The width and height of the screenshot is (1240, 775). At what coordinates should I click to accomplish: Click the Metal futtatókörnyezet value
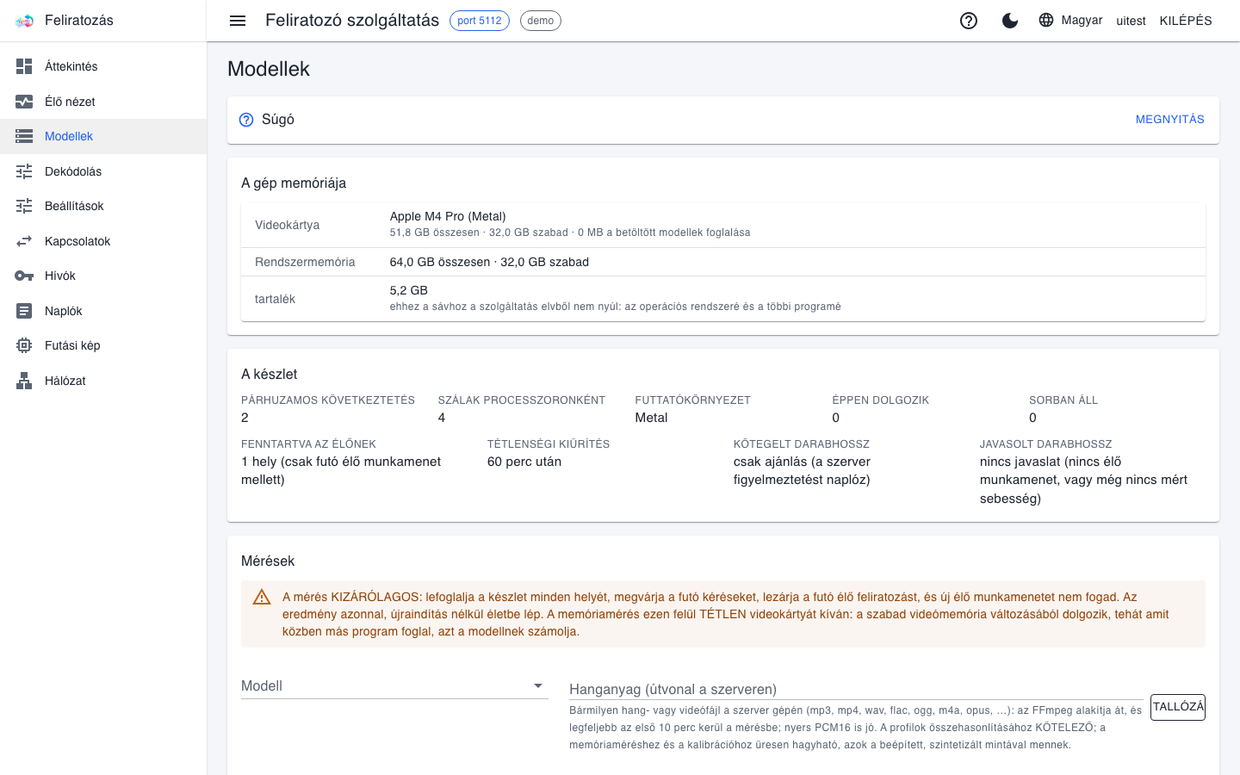[x=651, y=418]
